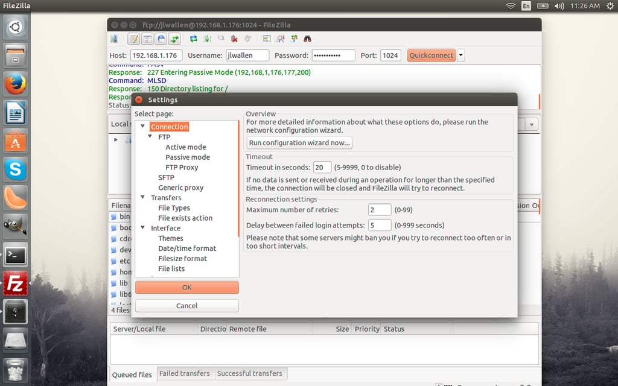The width and height of the screenshot is (618, 386).
Task: Click the Username input field
Action: [x=247, y=55]
